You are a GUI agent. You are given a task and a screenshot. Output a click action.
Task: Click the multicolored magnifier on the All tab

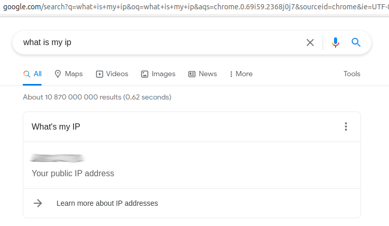(26, 74)
